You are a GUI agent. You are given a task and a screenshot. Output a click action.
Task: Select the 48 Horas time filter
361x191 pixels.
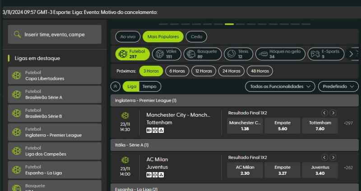[260, 71]
